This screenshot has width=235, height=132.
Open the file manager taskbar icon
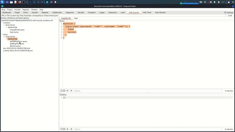[x=11, y=2]
